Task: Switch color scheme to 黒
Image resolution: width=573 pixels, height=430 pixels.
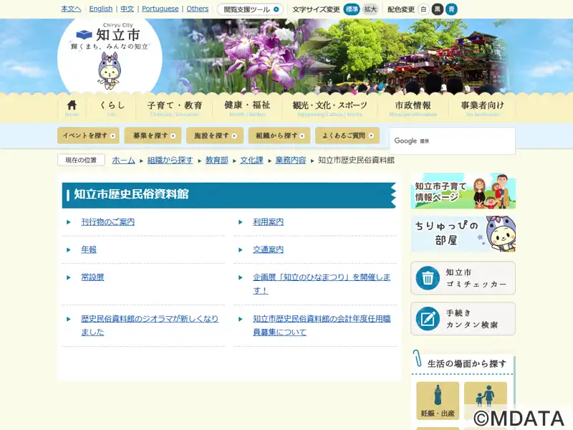Action: tap(437, 9)
